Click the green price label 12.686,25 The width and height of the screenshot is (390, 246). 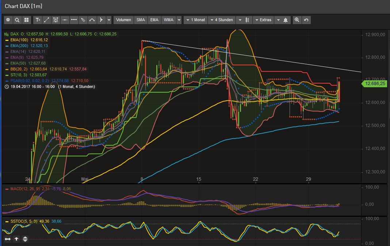(375, 84)
